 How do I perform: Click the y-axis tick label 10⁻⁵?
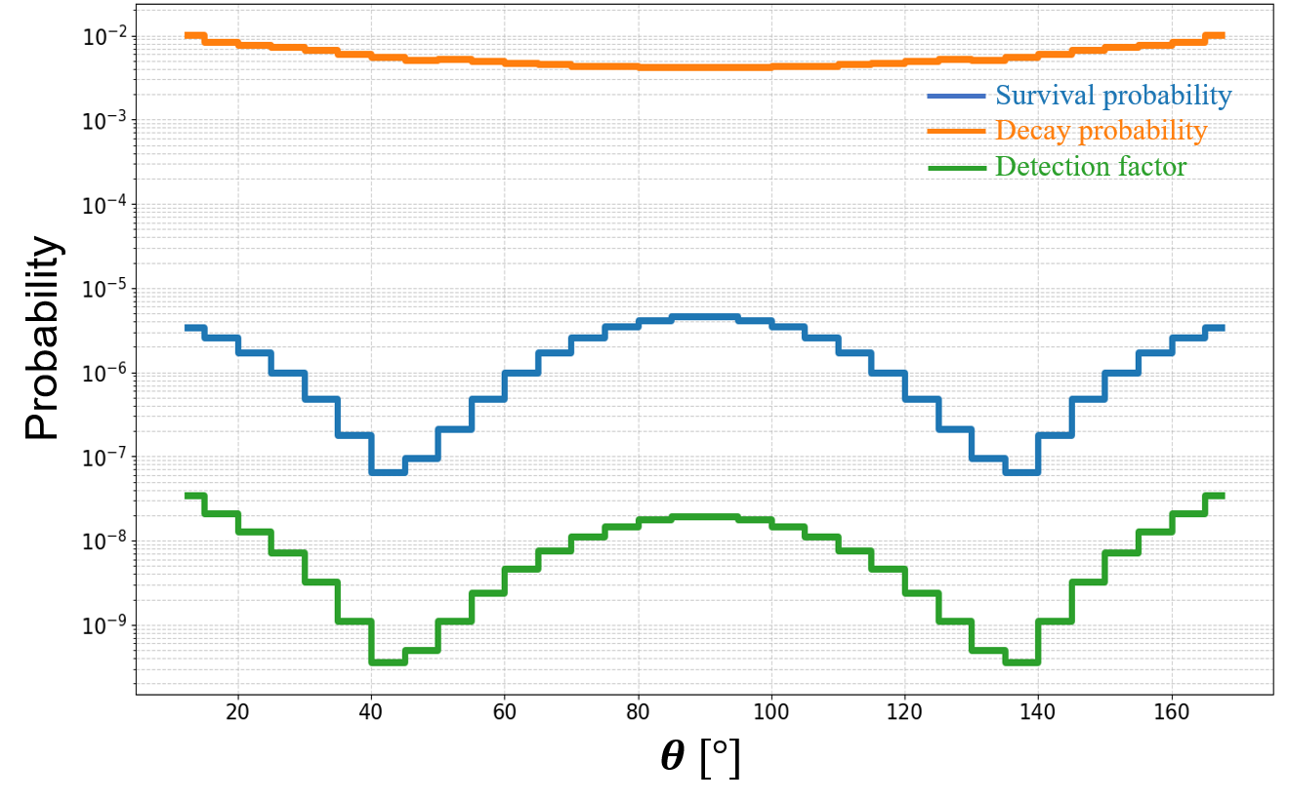coord(103,288)
